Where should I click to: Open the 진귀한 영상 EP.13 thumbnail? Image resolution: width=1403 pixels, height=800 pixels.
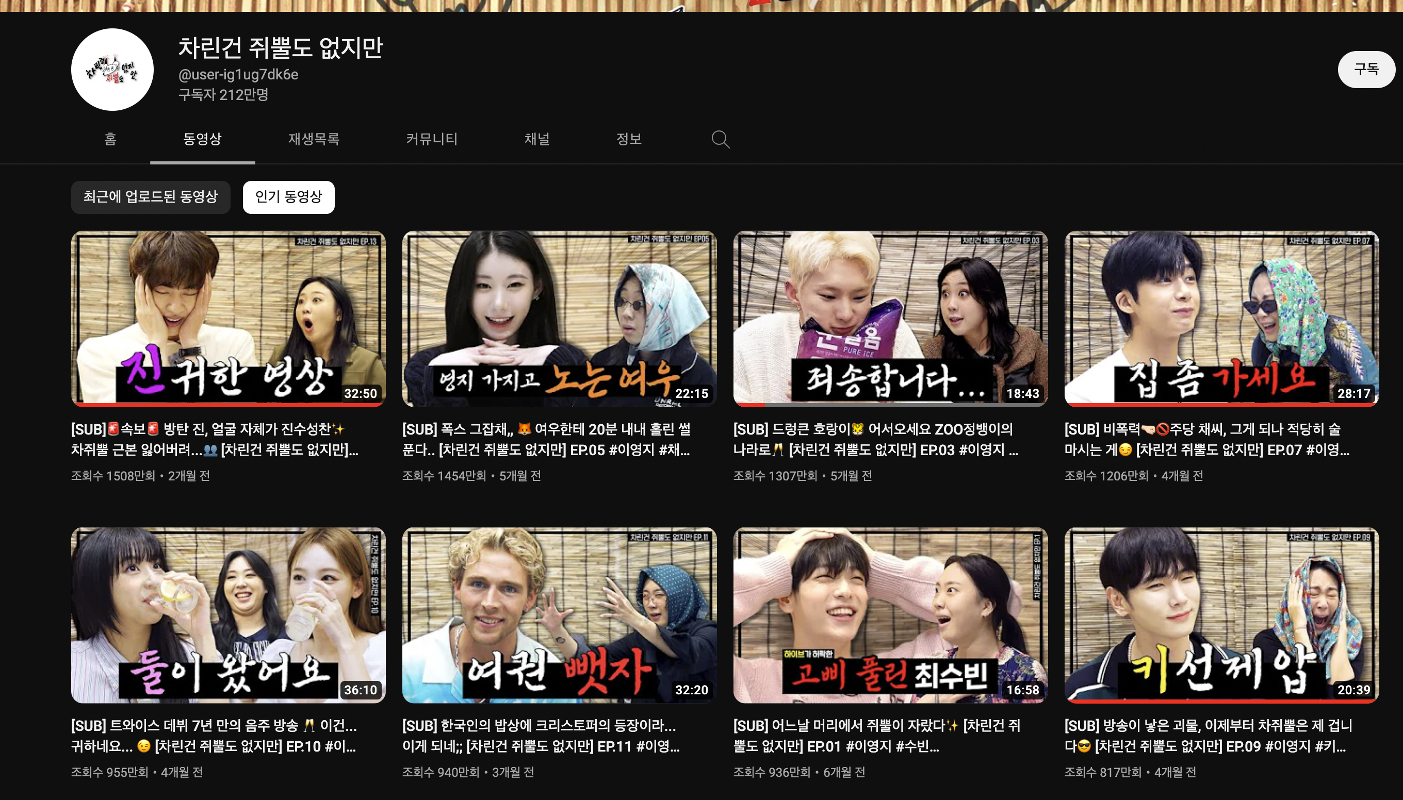[228, 318]
